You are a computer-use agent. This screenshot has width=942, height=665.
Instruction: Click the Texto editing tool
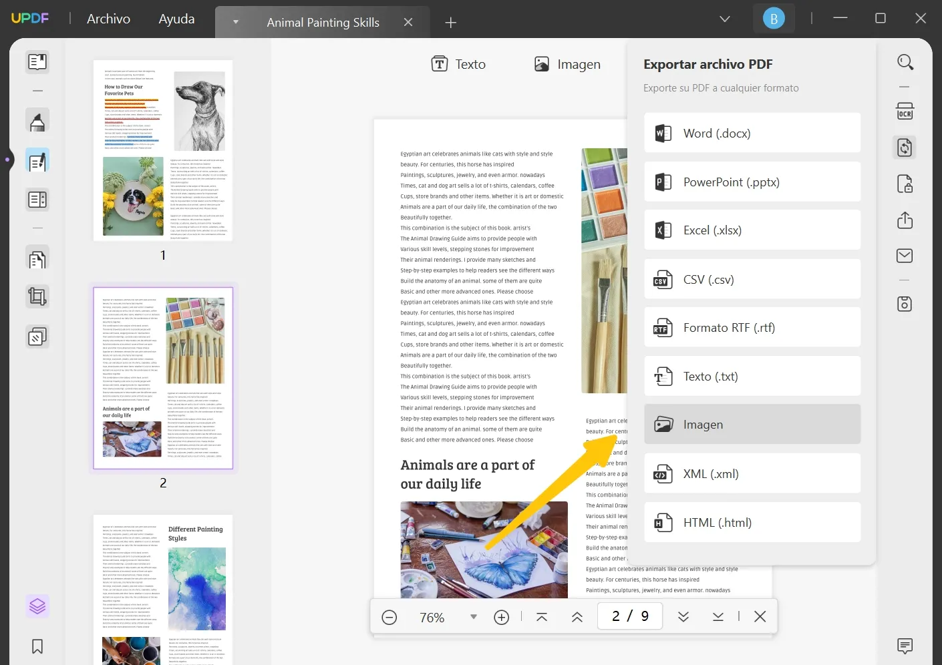pos(458,64)
